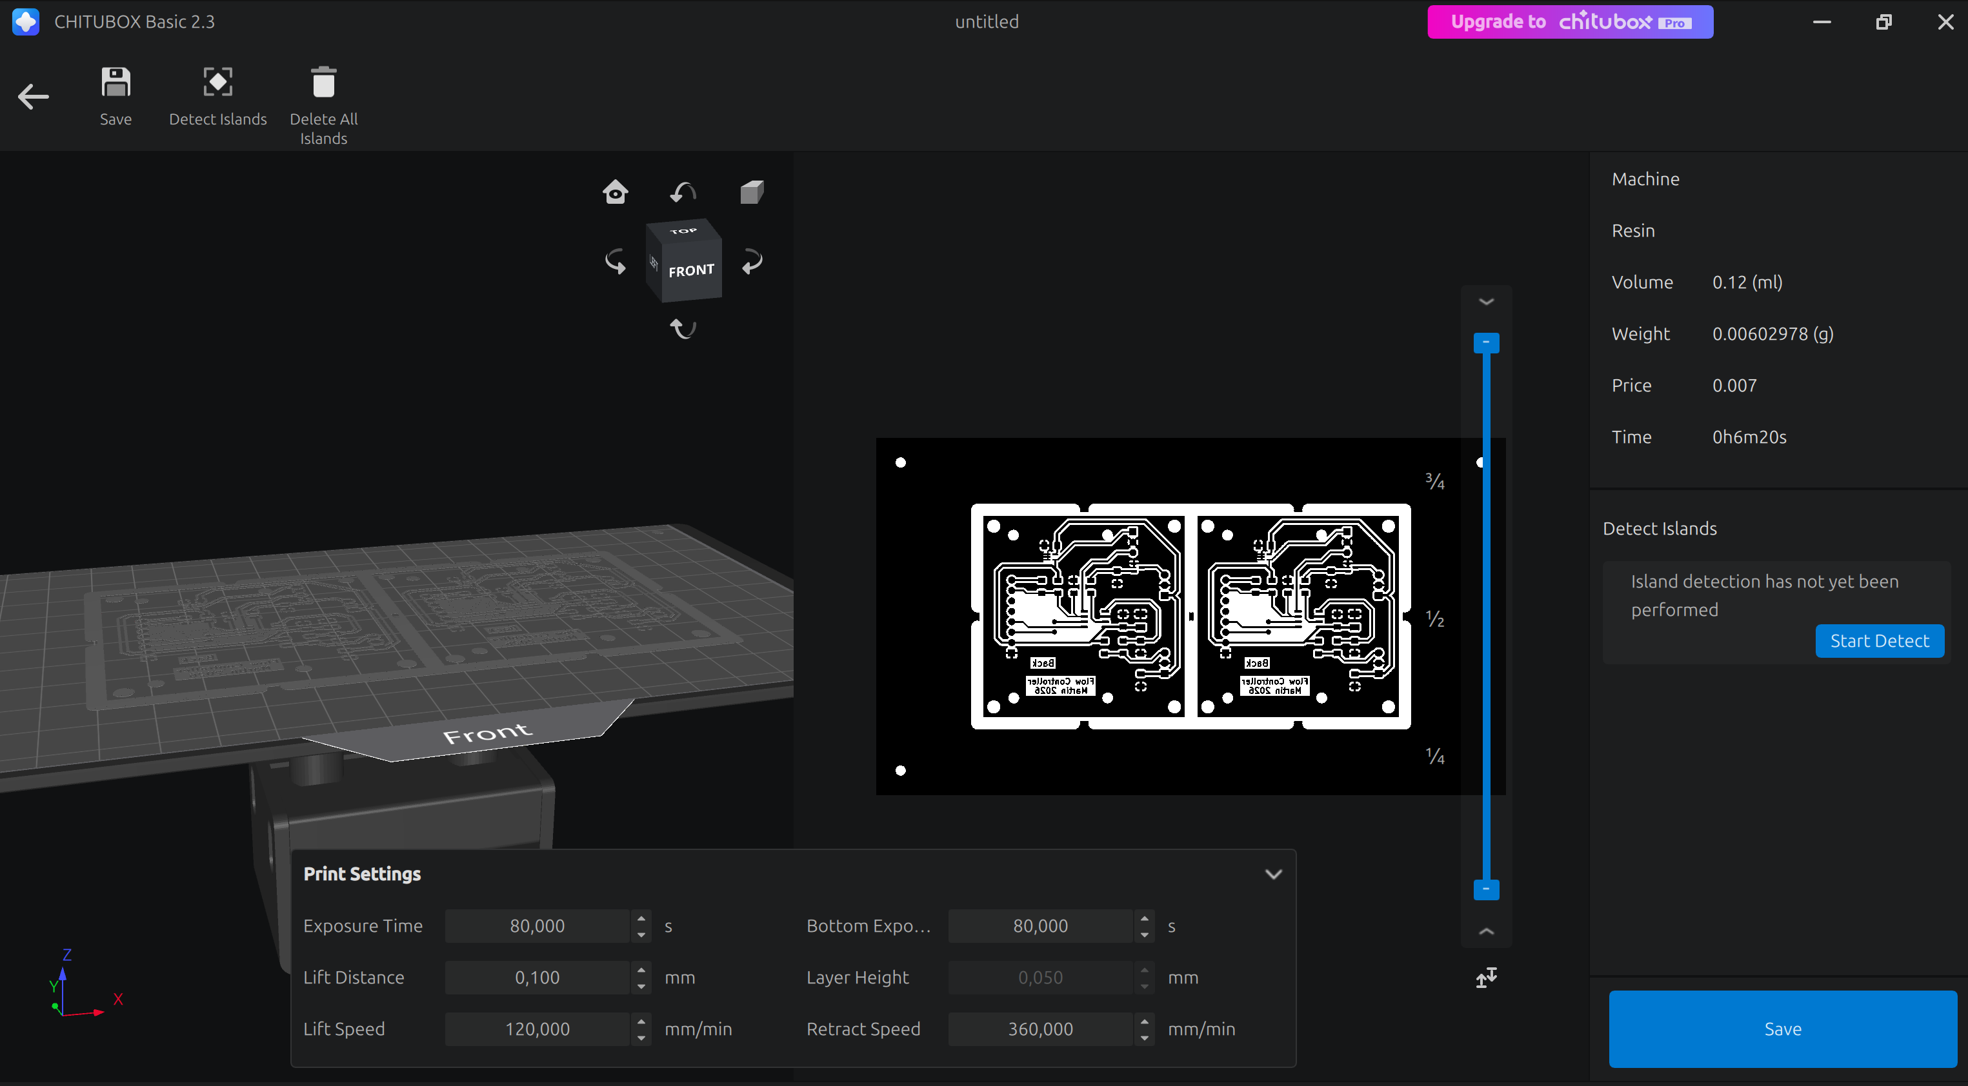This screenshot has width=1968, height=1086.
Task: Decrease Lift Speed with the down stepper
Action: [641, 1037]
